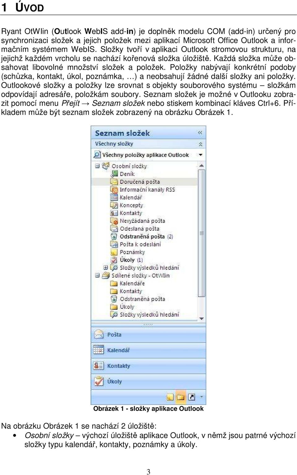Click the highlighted Folder List icon in bottom bar
Screen dimensions: 297x475
pos(181,397)
